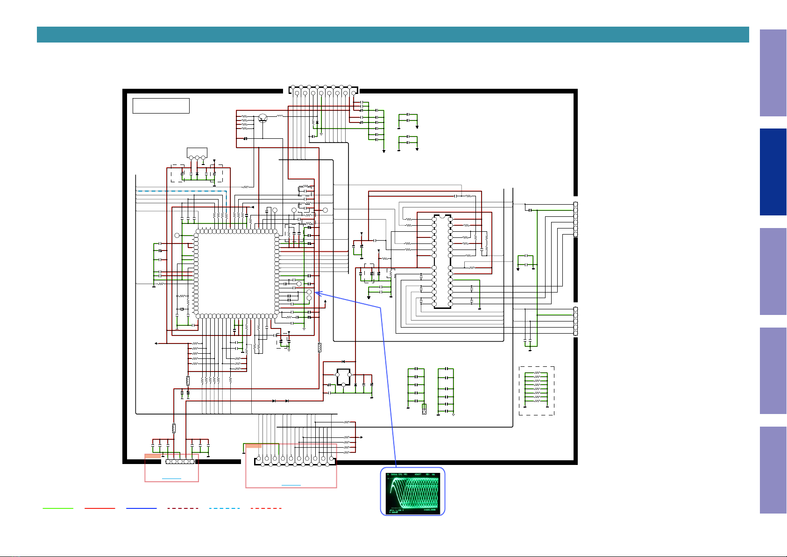Select the dark blue active side tab
Viewport: 787px width, 557px height.
(x=773, y=172)
